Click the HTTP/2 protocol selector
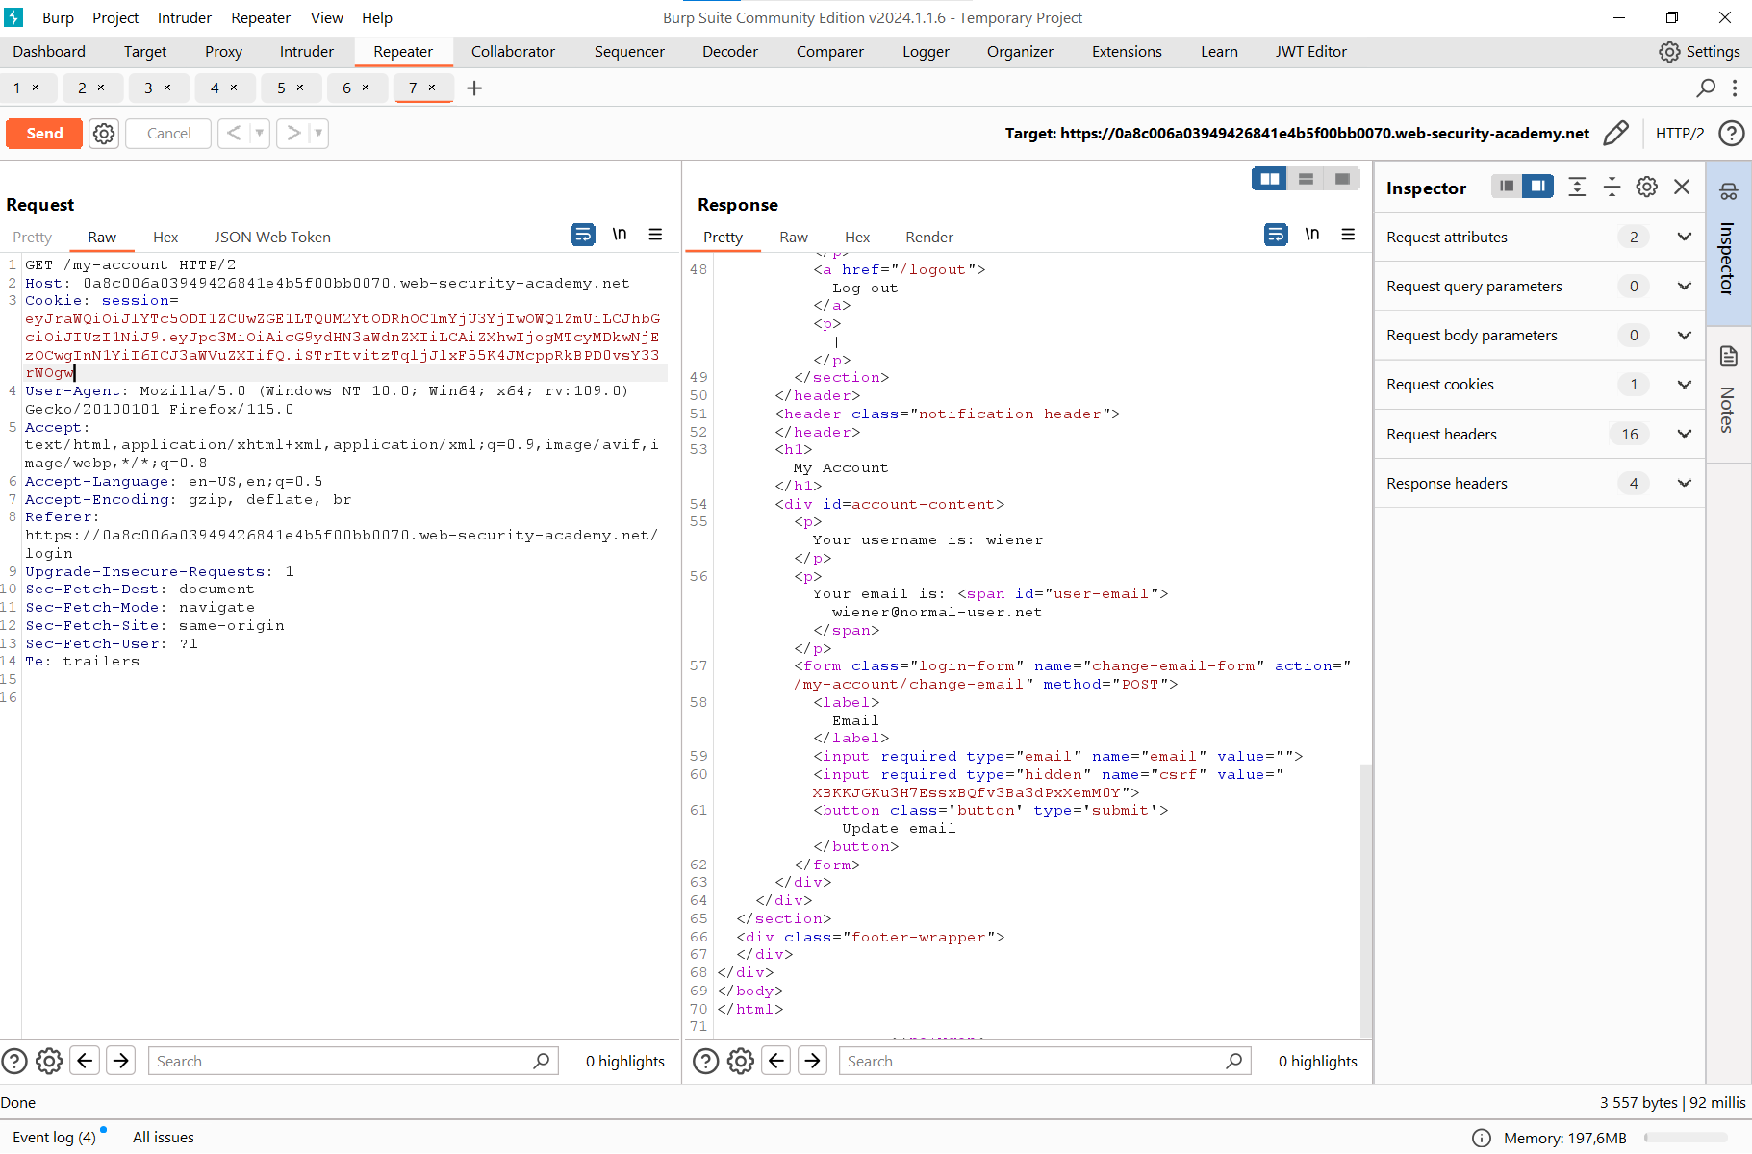This screenshot has width=1752, height=1154. click(x=1680, y=134)
